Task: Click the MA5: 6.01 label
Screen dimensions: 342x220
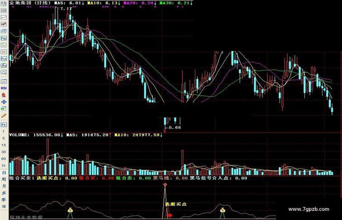Action: pyautogui.click(x=69, y=3)
